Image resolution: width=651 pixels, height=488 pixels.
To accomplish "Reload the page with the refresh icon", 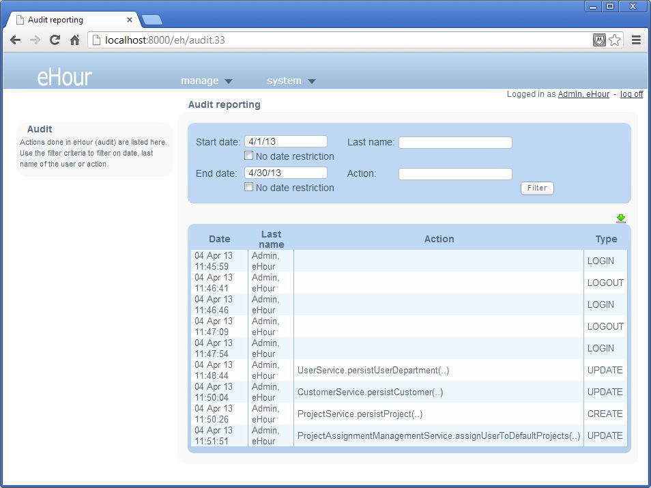I will coord(55,40).
